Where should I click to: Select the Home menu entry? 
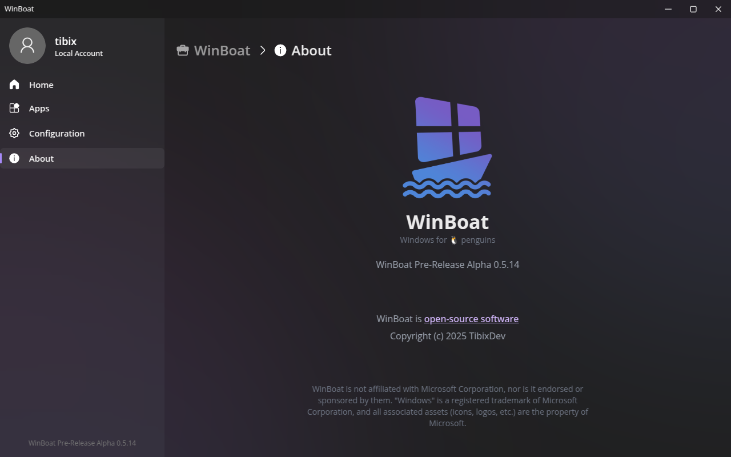tap(41, 85)
